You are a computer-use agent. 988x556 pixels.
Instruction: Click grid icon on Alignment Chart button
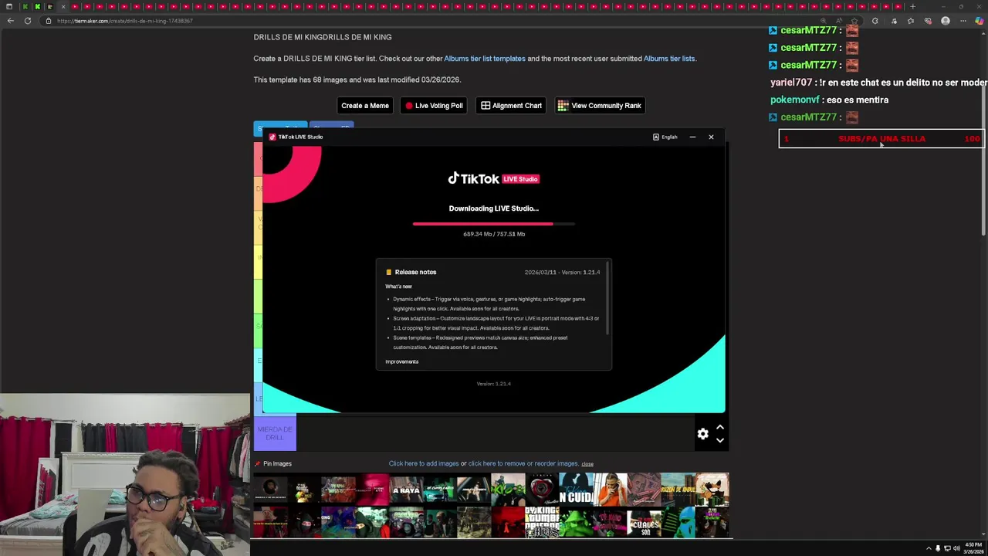pos(486,106)
